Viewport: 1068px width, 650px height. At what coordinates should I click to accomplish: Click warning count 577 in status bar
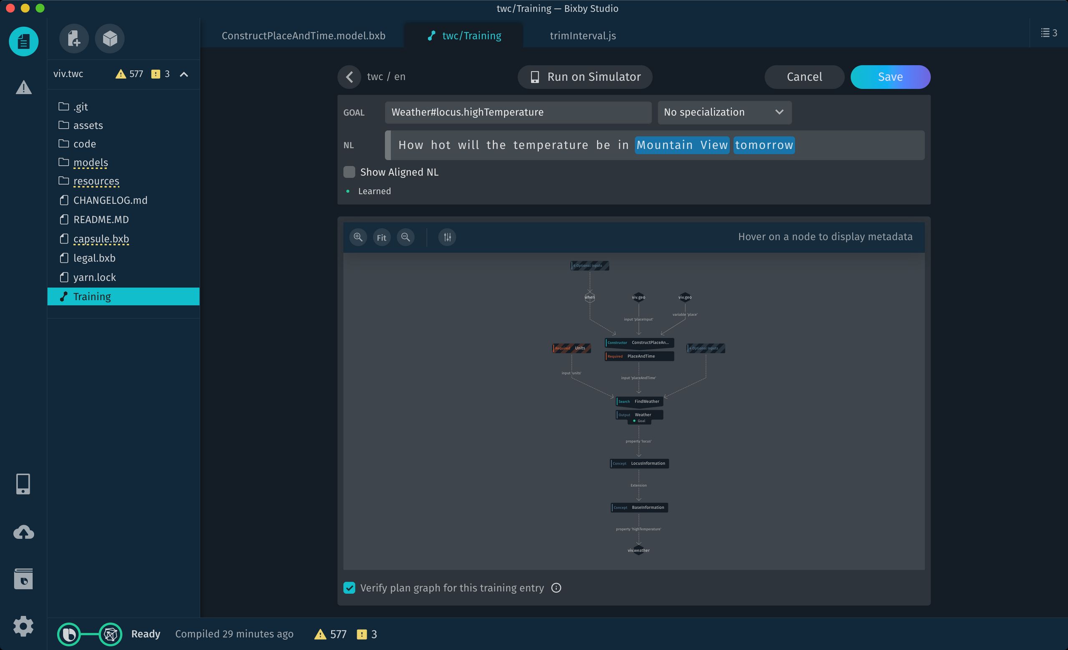(x=330, y=635)
